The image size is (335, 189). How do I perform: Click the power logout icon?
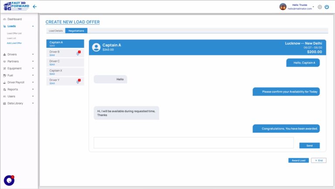327,7
